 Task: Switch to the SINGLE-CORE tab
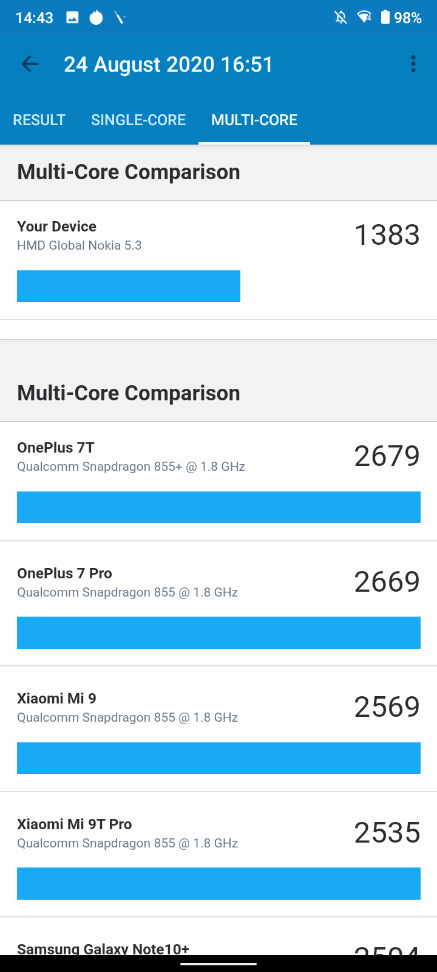coord(138,120)
